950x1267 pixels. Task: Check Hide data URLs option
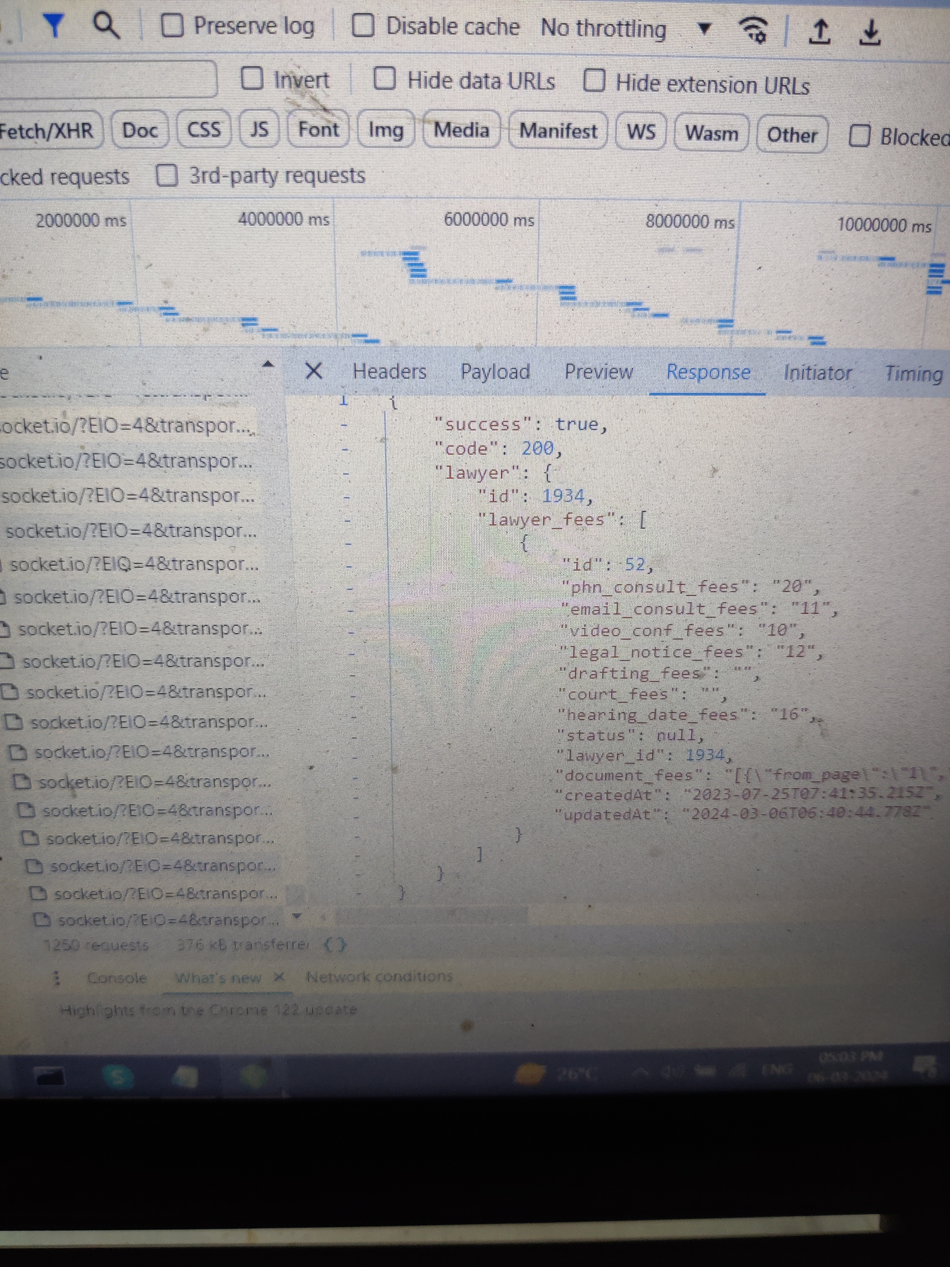coord(385,79)
